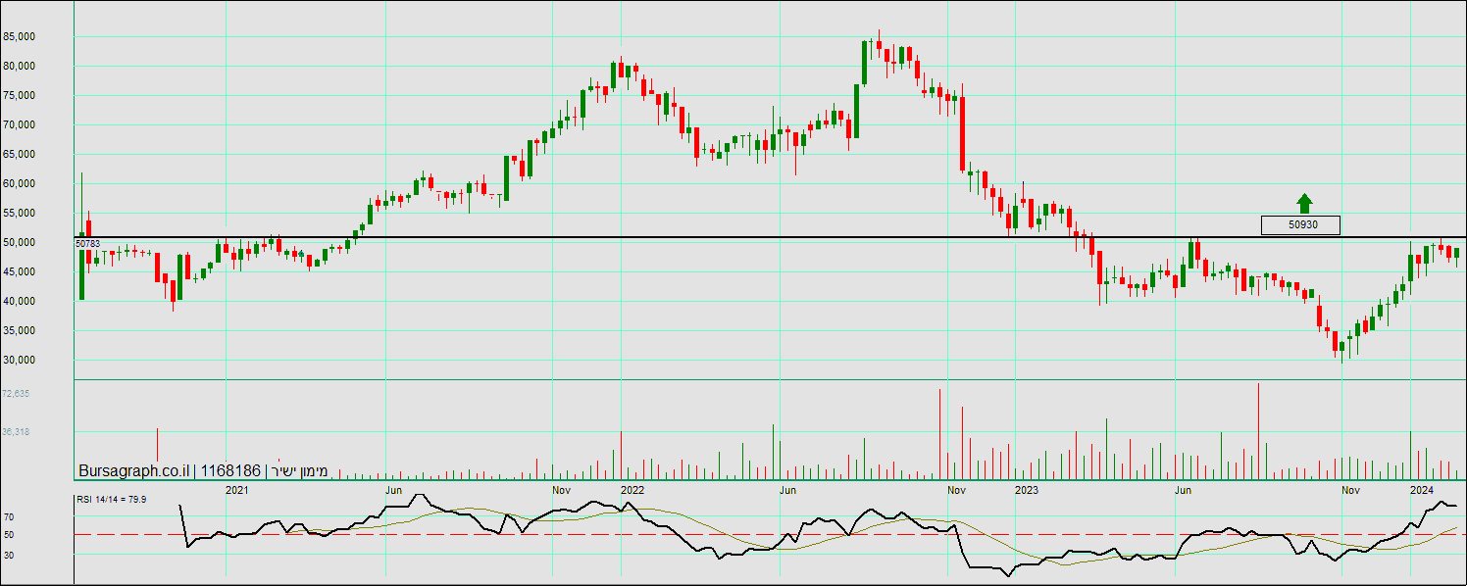The width and height of the screenshot is (1467, 586).
Task: Click the 40,000 price axis label
Action: coord(20,301)
